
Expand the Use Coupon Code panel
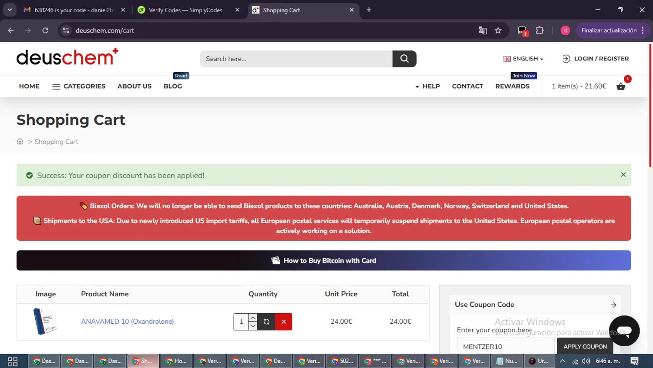tap(535, 305)
